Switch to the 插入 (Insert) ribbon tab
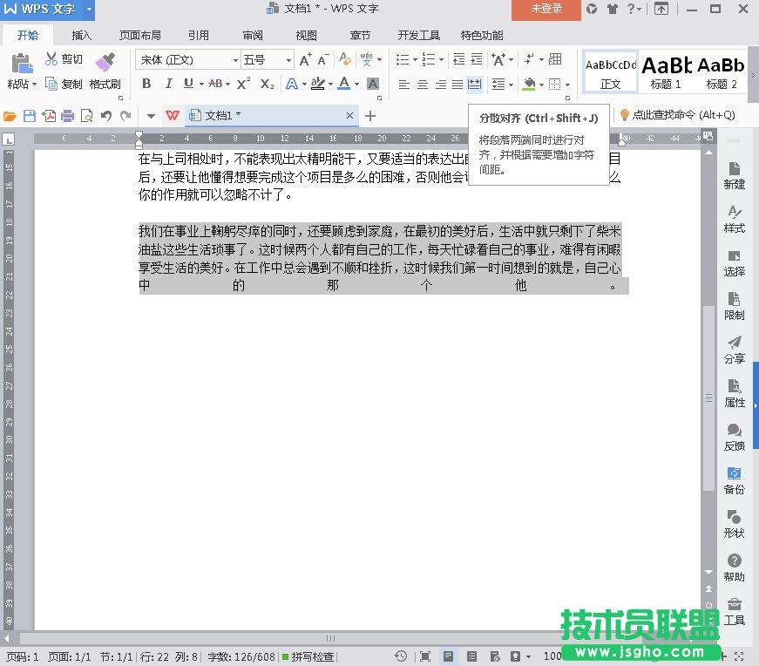 pos(82,36)
